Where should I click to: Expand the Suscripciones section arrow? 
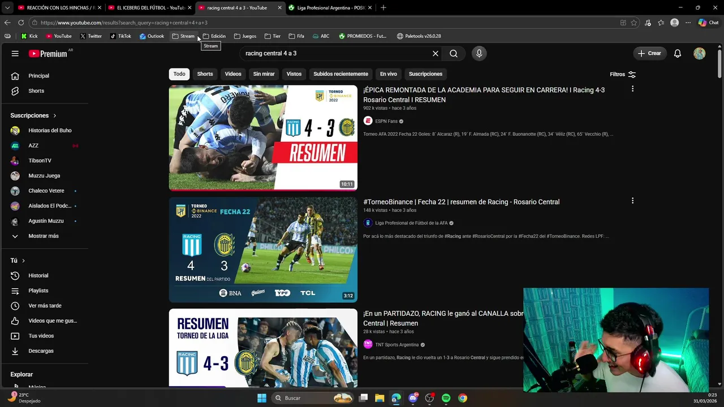click(x=55, y=116)
